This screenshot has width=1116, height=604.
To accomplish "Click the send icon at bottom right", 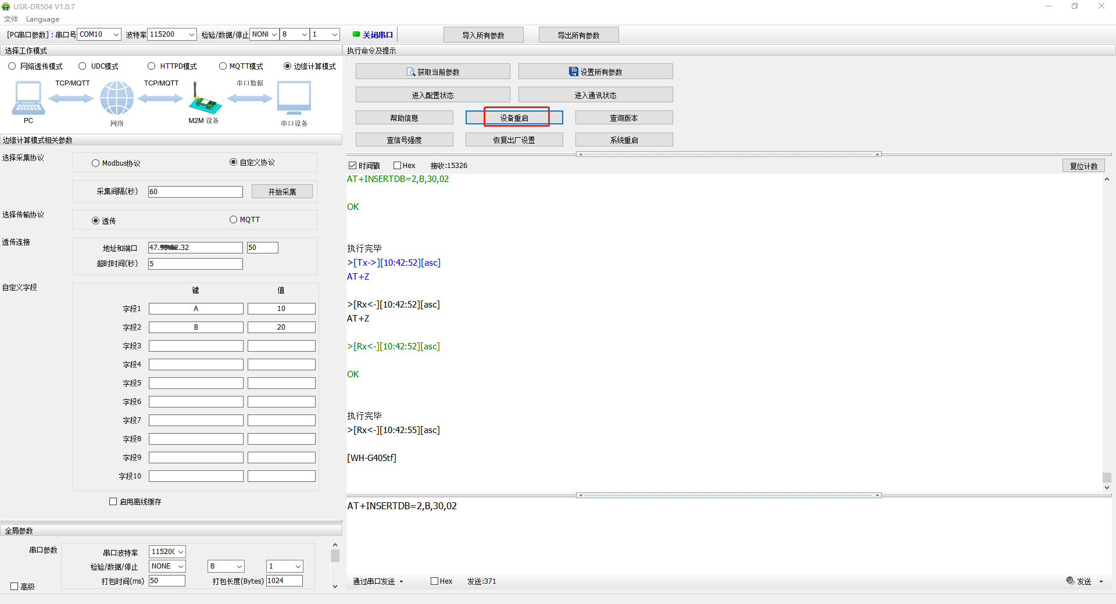I will coord(1070,581).
